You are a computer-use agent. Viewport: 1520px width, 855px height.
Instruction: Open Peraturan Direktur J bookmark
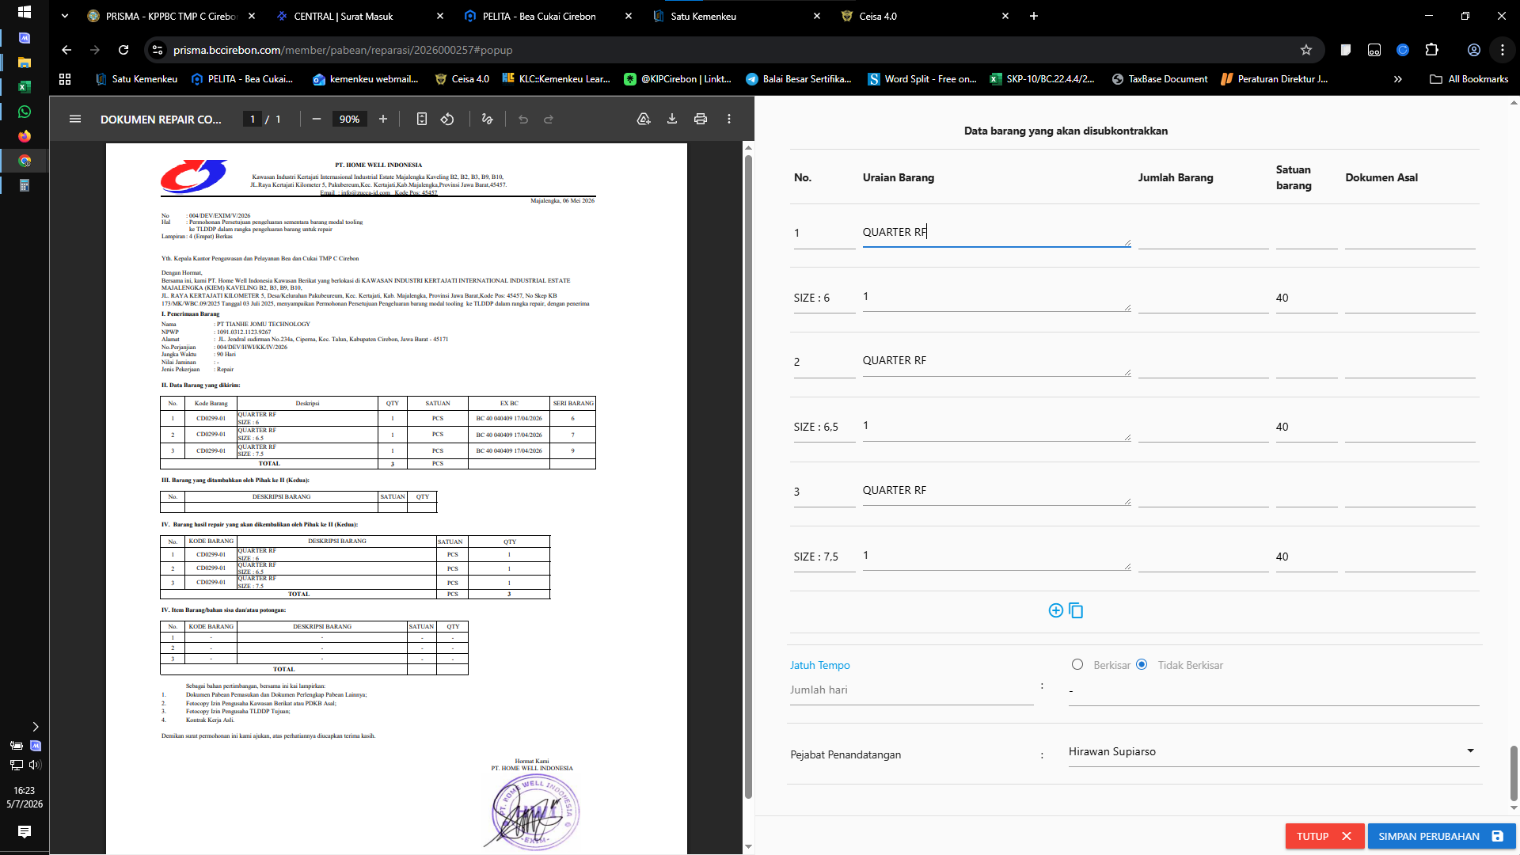(x=1274, y=79)
